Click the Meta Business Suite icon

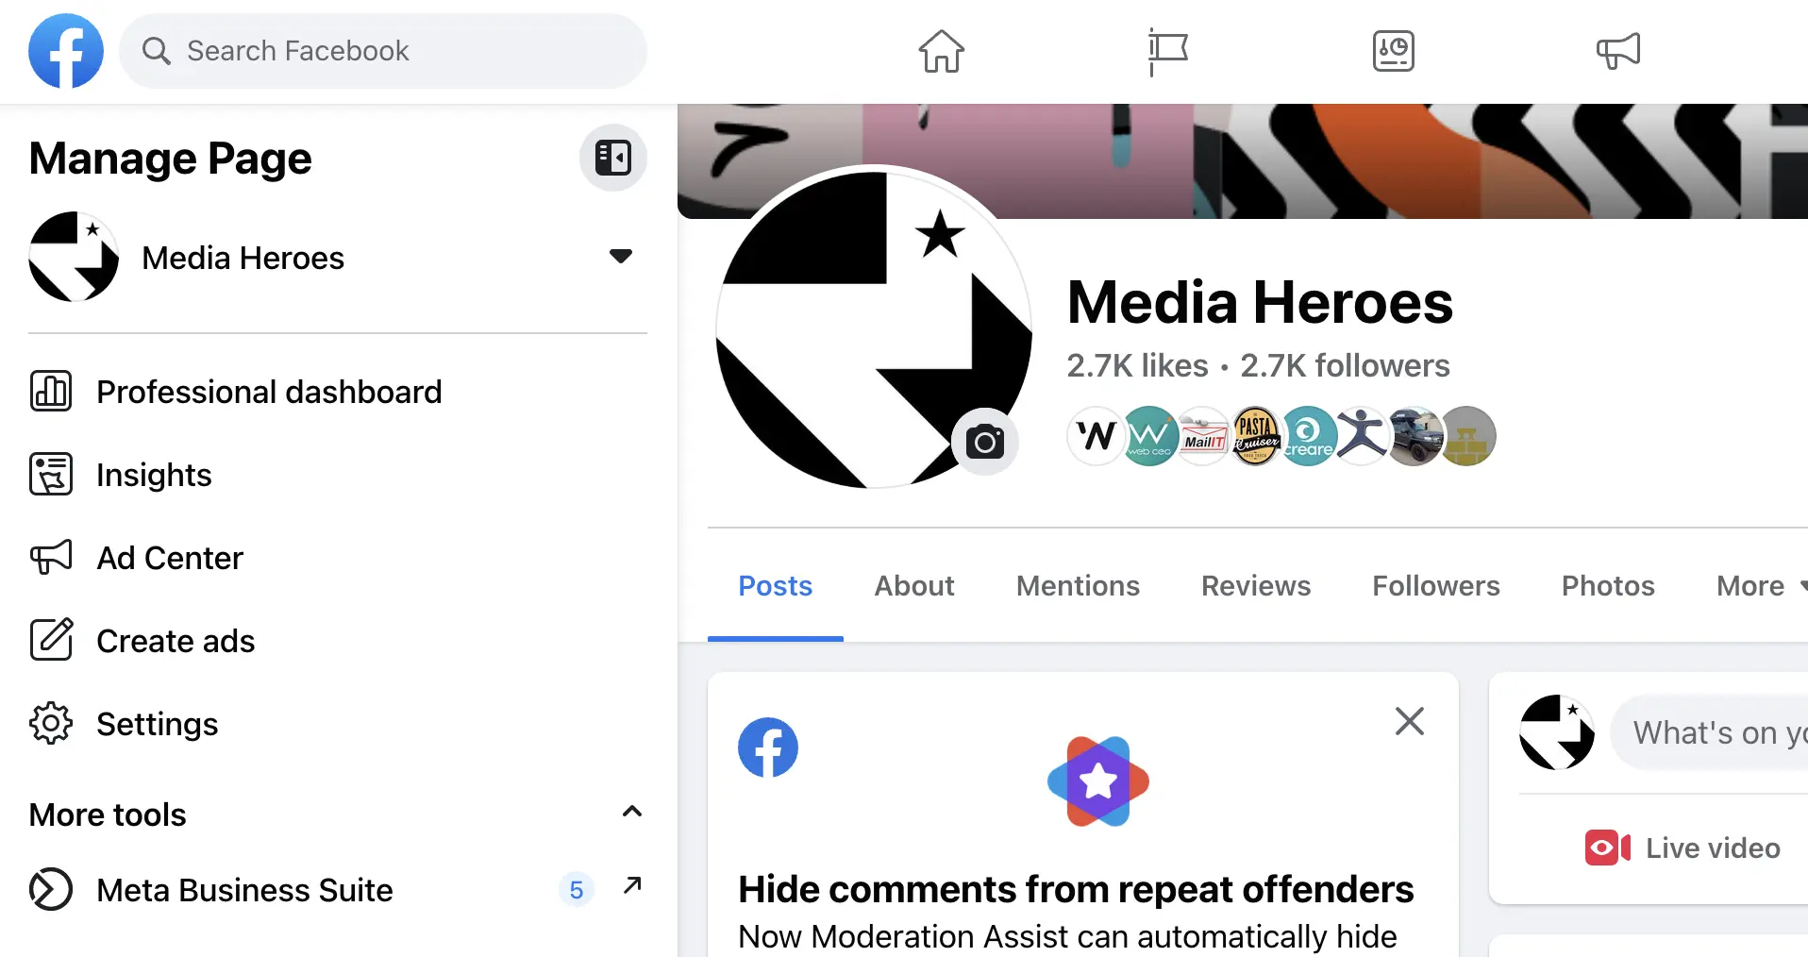[51, 889]
